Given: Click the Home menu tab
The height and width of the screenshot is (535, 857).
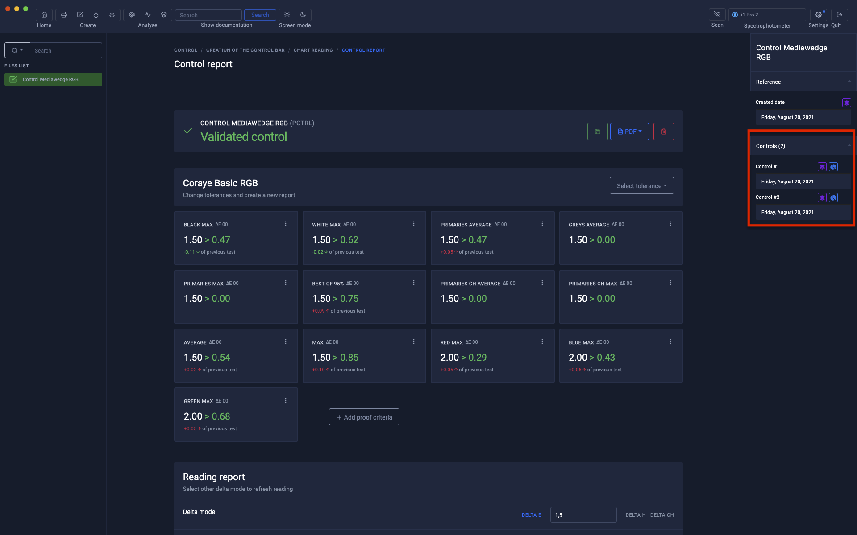Looking at the screenshot, I should pos(44,18).
